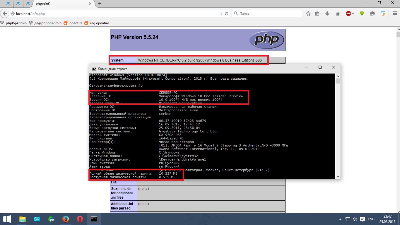Click the Командная строка title bar text
Screen dimensions: 400x225
coord(112,69)
